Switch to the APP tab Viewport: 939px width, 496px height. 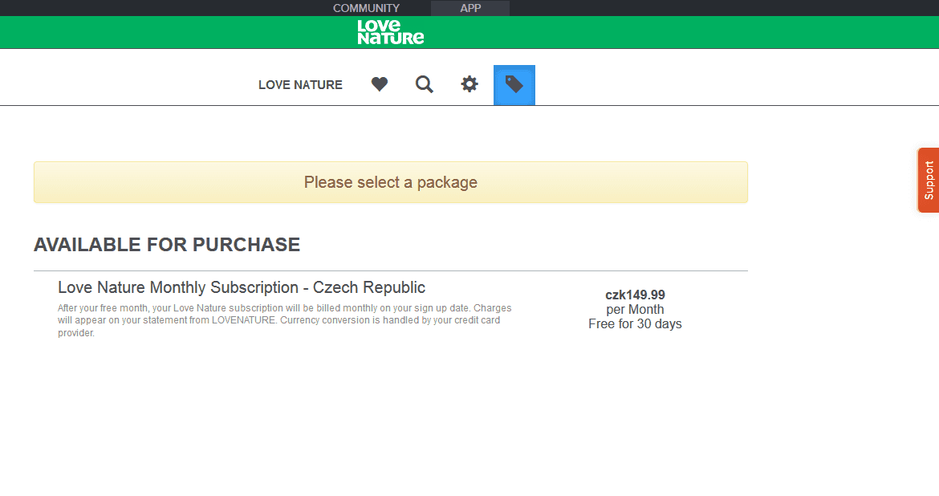(470, 8)
